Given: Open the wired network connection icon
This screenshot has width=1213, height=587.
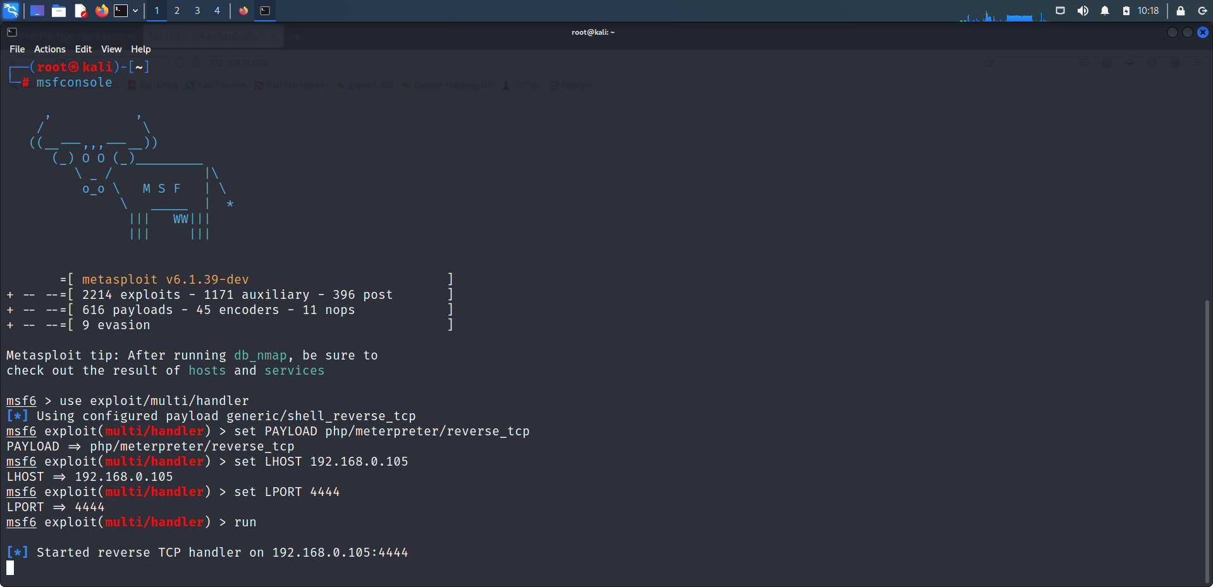Looking at the screenshot, I should pos(1061,11).
